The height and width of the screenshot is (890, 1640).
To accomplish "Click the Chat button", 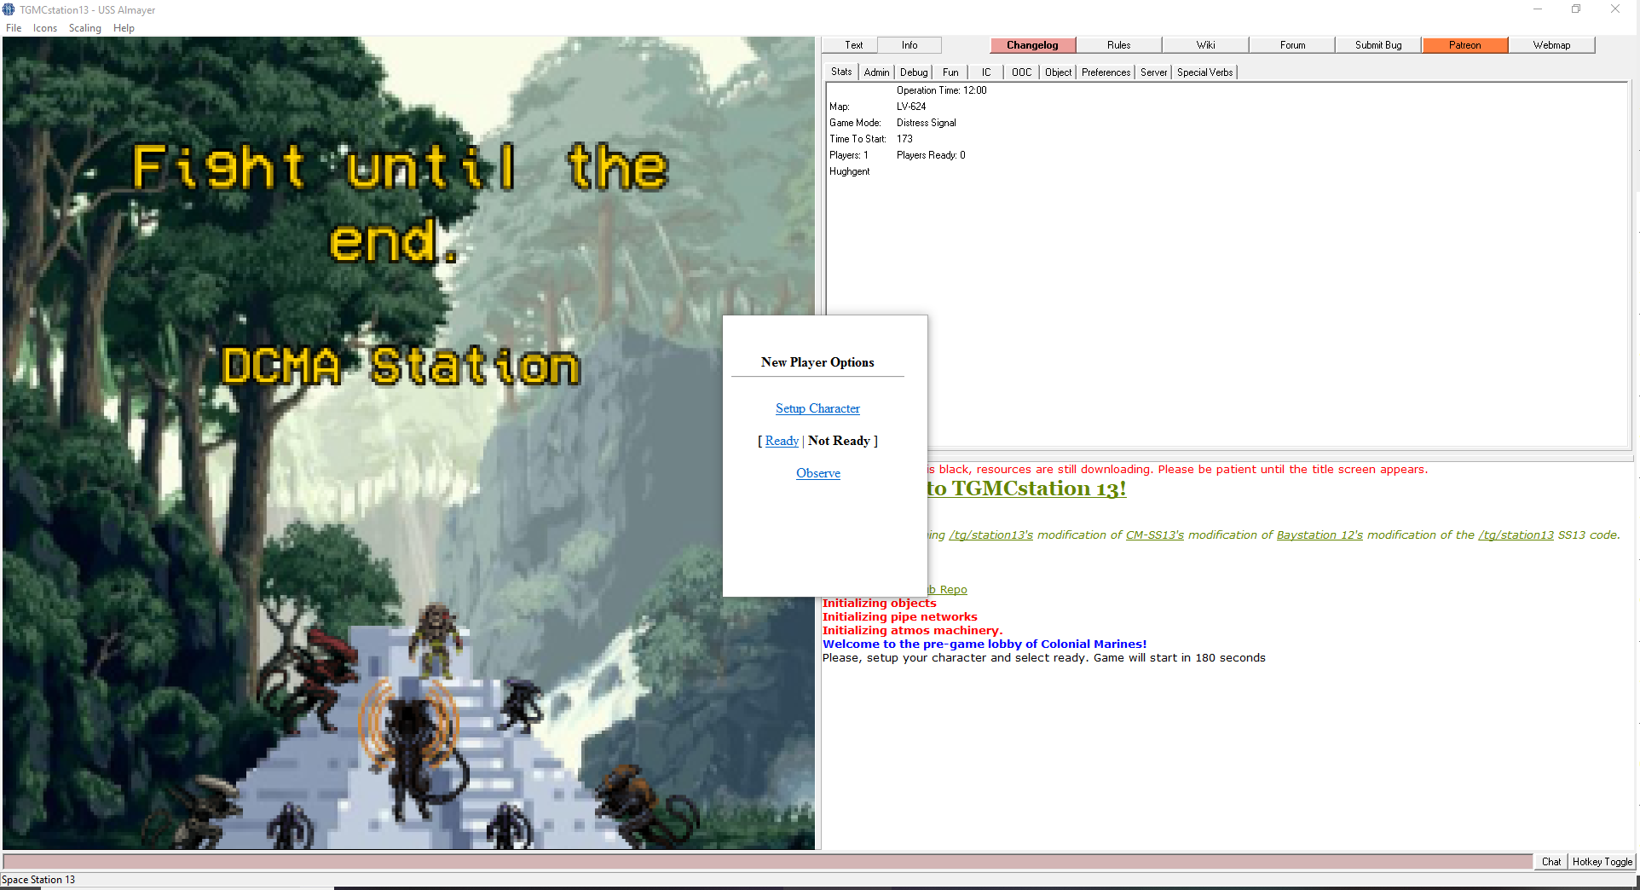I will 1551,862.
